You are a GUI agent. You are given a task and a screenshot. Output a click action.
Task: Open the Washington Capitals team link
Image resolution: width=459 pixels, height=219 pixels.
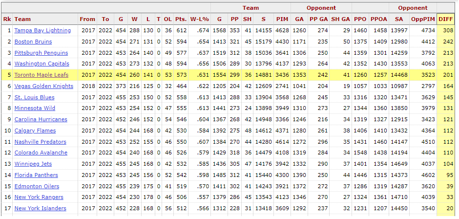[x=42, y=64]
